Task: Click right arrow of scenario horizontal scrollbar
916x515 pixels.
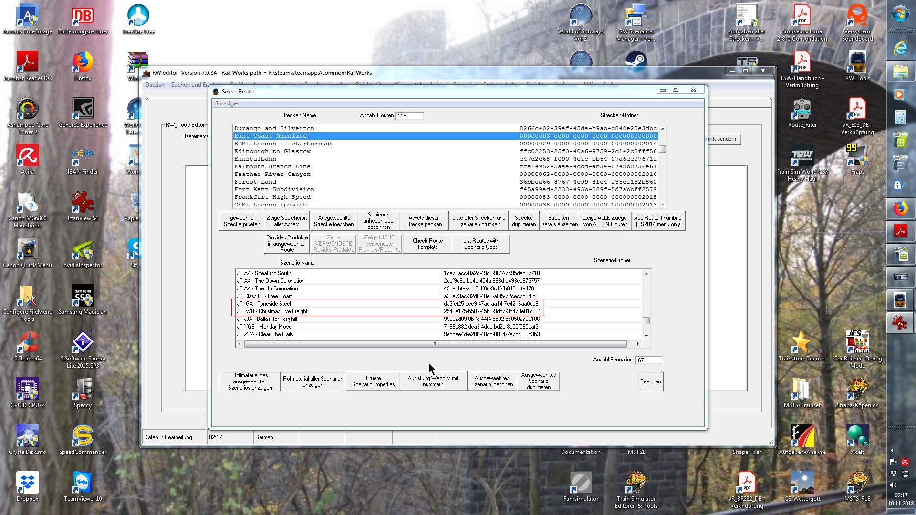Action: coord(638,344)
